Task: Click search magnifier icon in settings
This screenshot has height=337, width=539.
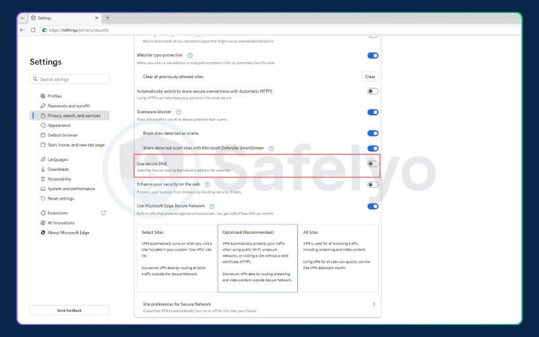Action: (35, 79)
